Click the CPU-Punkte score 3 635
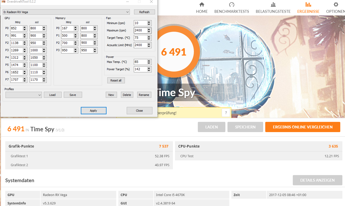 point(333,146)
